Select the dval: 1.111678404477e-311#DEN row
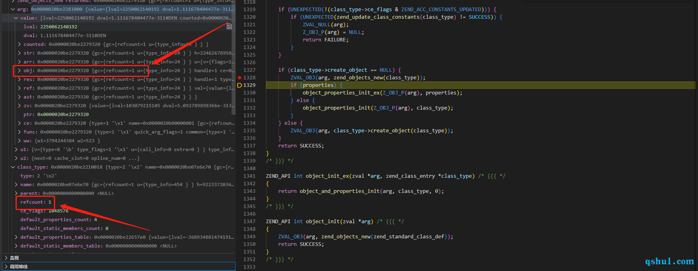 tap(119, 35)
